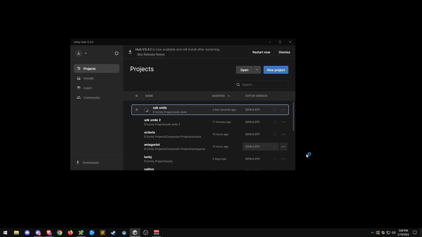Screen dimensions: 422x237
Task: Click the Unity Hub taskbar icon
Action: pos(135,232)
